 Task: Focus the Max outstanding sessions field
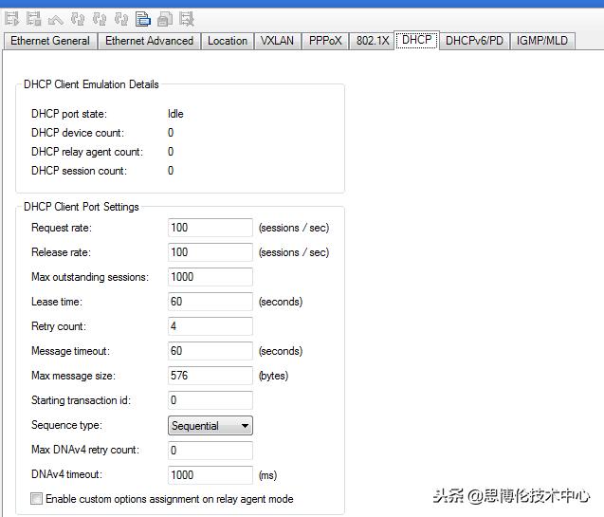(210, 277)
